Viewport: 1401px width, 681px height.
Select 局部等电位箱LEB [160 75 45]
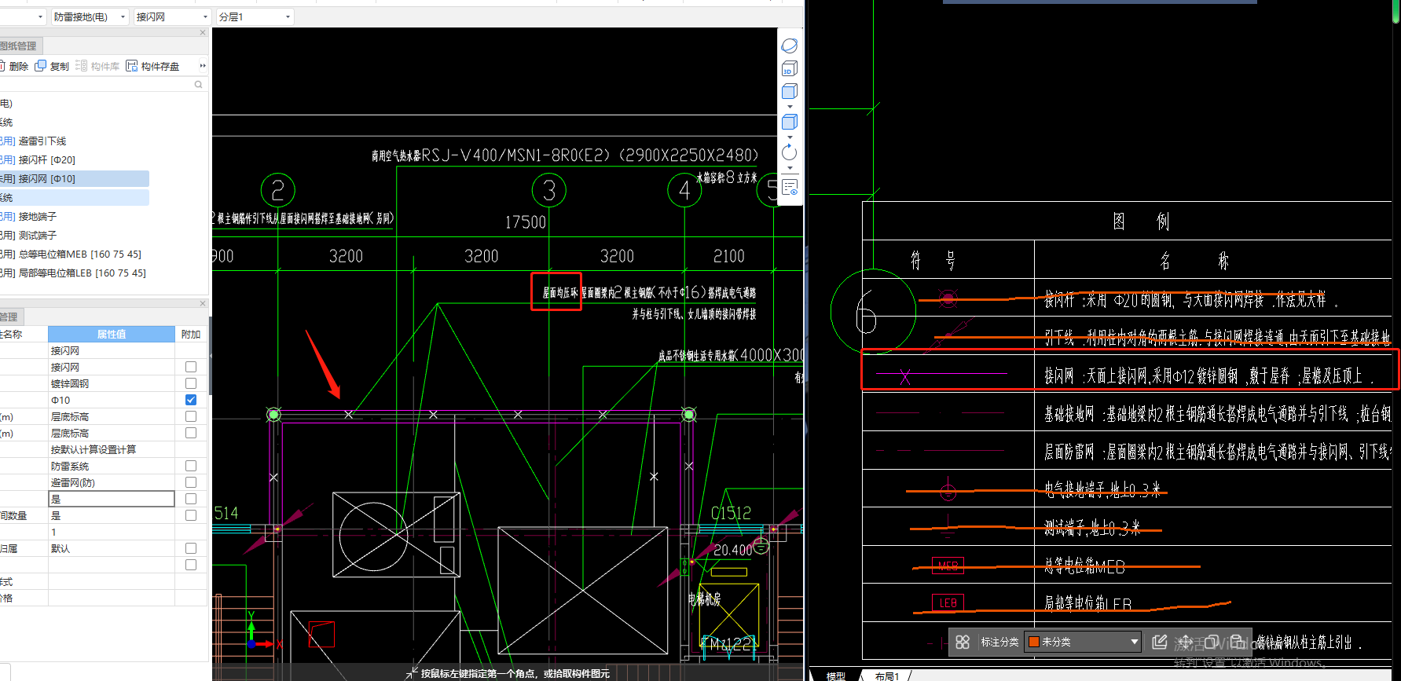tap(83, 273)
